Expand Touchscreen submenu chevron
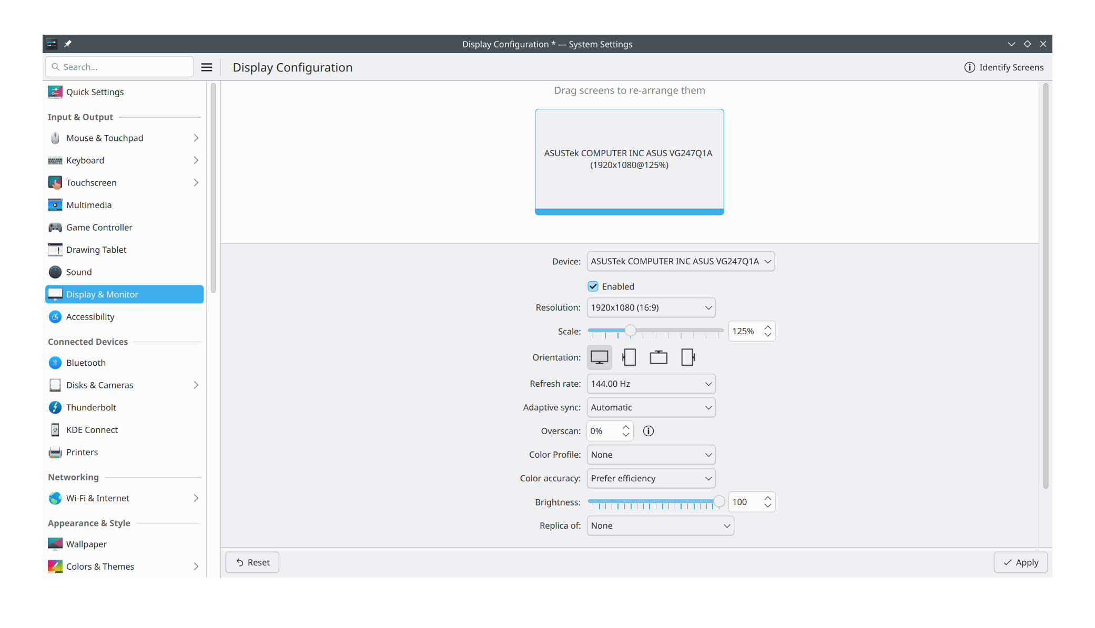The width and height of the screenshot is (1095, 628). (196, 182)
